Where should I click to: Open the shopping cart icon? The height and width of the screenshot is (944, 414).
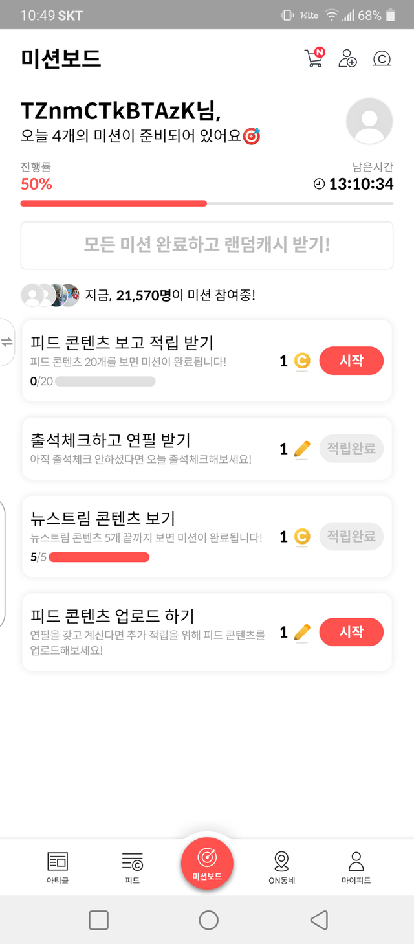(313, 58)
